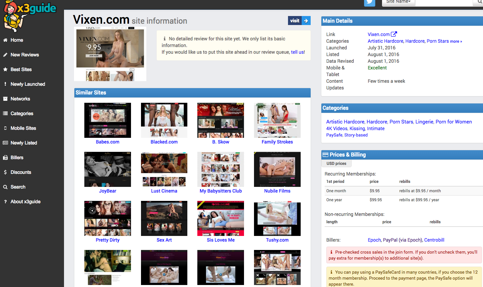The image size is (483, 287).
Task: Click Artistic Hardcore in Main Details row
Action: coord(385,41)
